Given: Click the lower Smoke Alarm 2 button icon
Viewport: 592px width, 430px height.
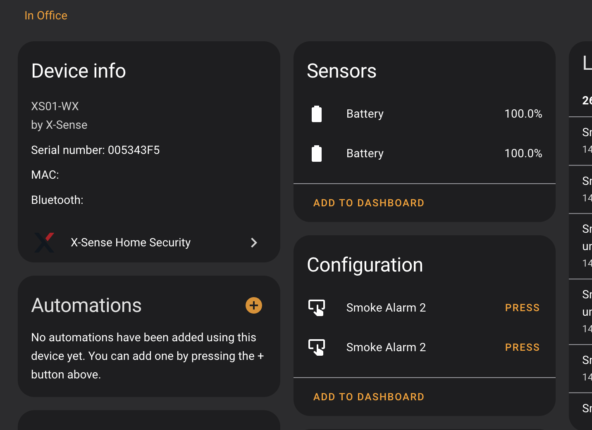Looking at the screenshot, I should (x=317, y=347).
